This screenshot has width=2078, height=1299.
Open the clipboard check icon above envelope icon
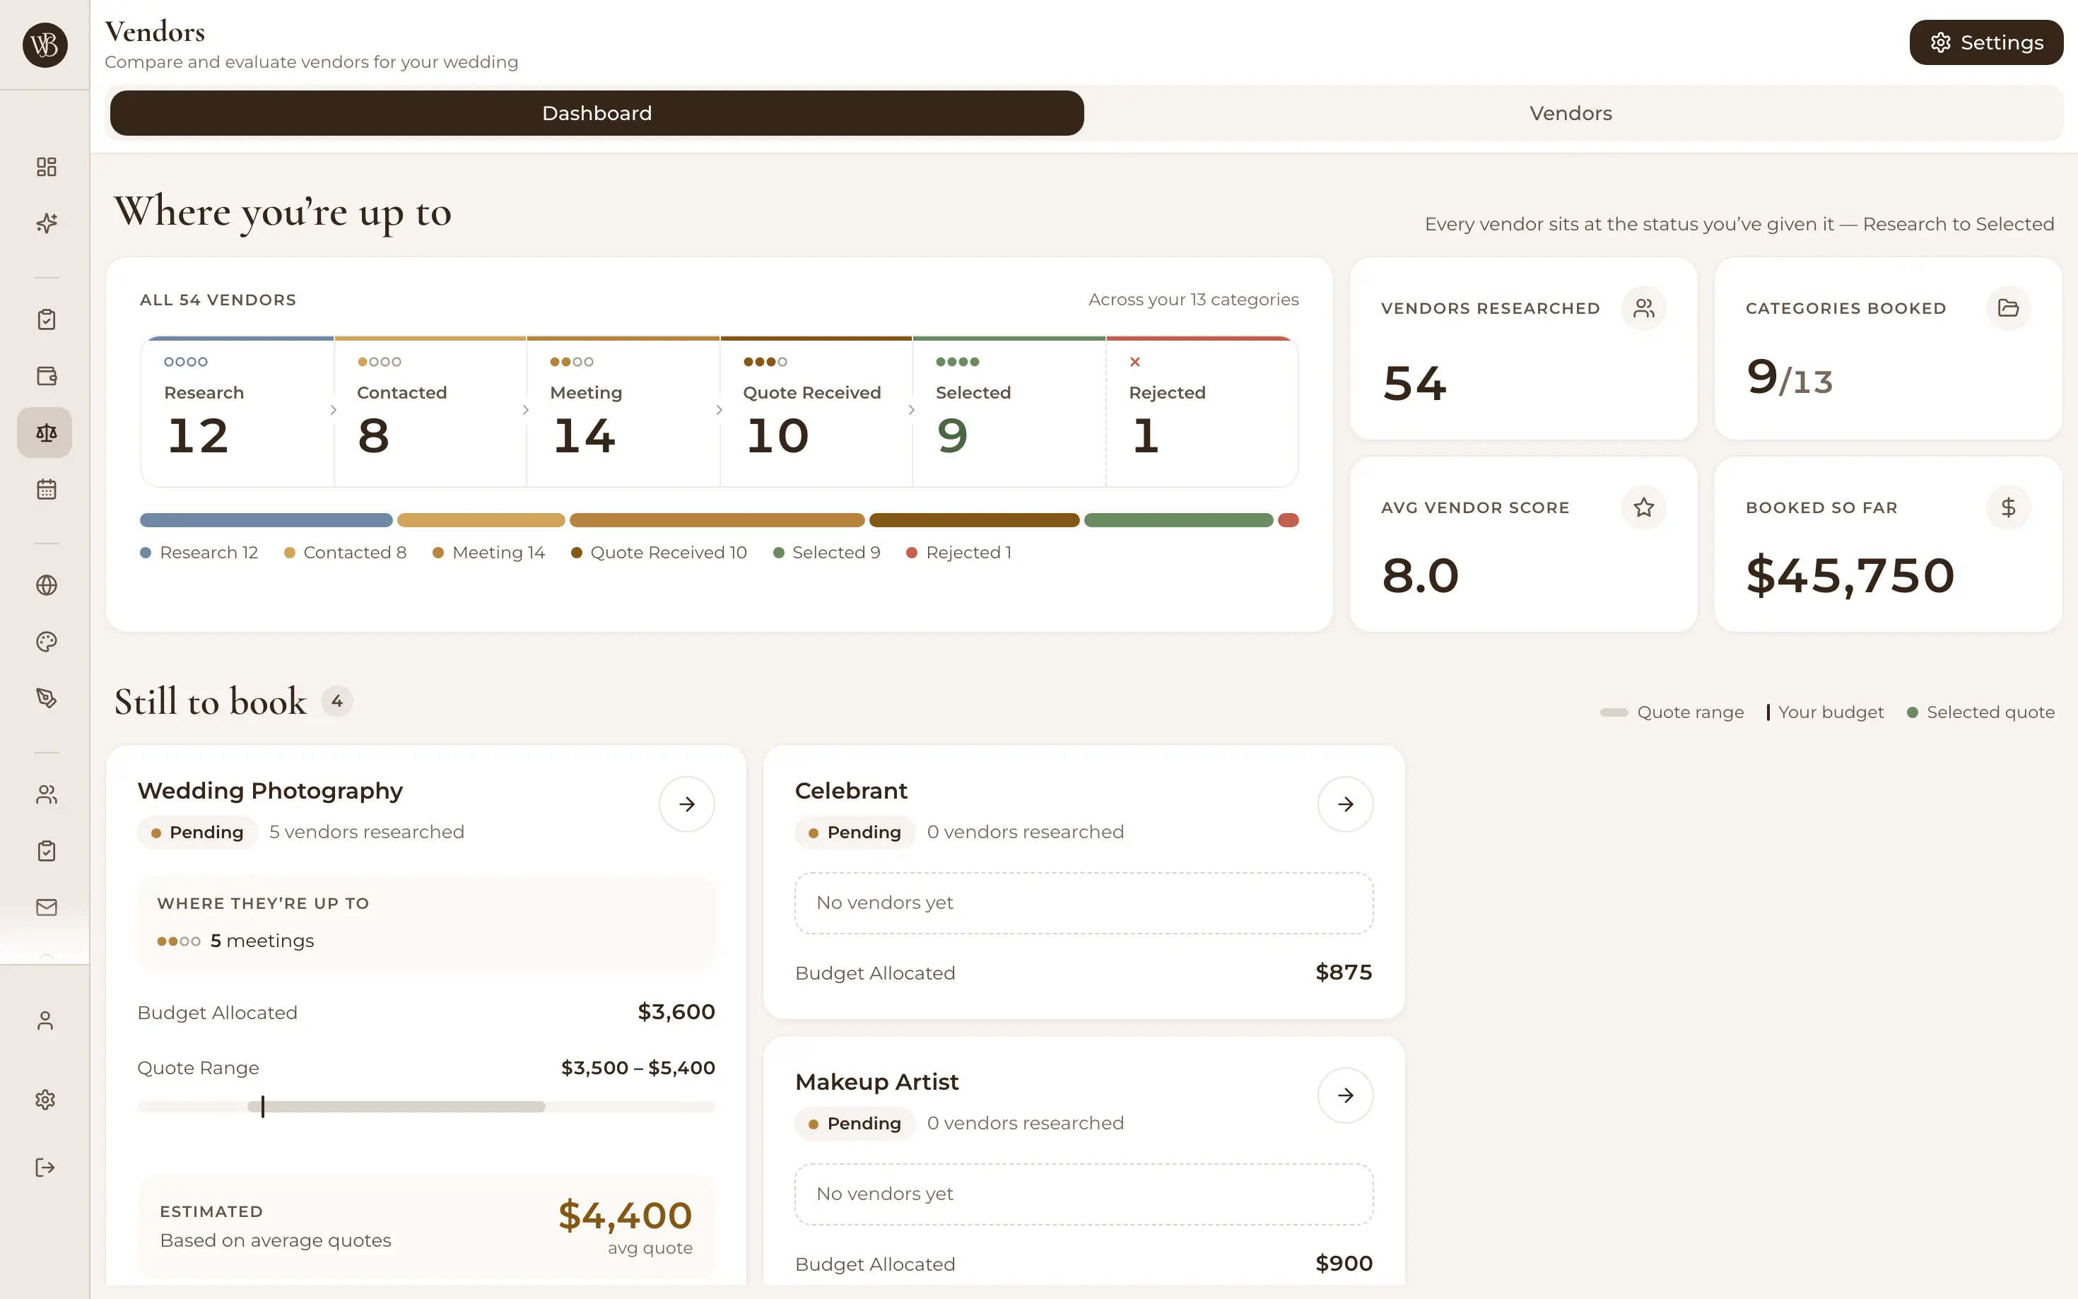47,852
